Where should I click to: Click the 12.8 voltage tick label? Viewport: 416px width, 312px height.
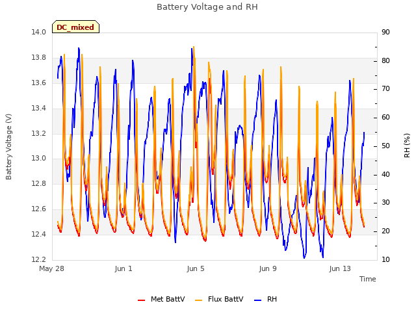click(x=38, y=183)
